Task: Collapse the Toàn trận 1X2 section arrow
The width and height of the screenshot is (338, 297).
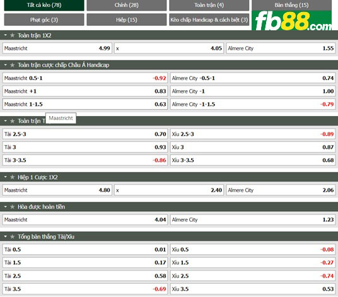Action: point(6,35)
